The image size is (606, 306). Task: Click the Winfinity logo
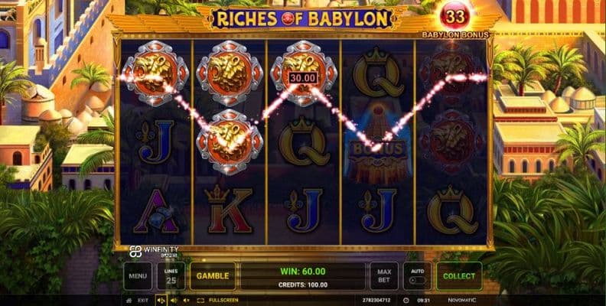[x=155, y=250]
